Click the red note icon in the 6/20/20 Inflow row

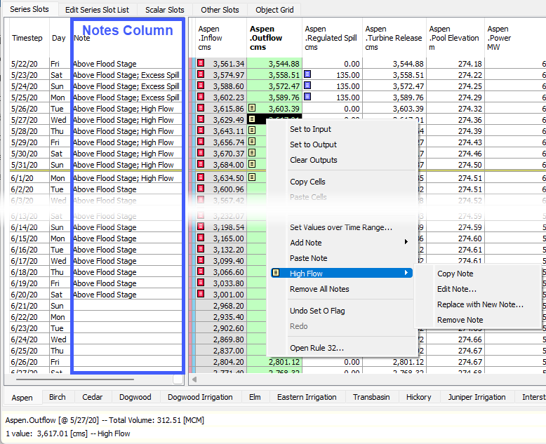201,295
